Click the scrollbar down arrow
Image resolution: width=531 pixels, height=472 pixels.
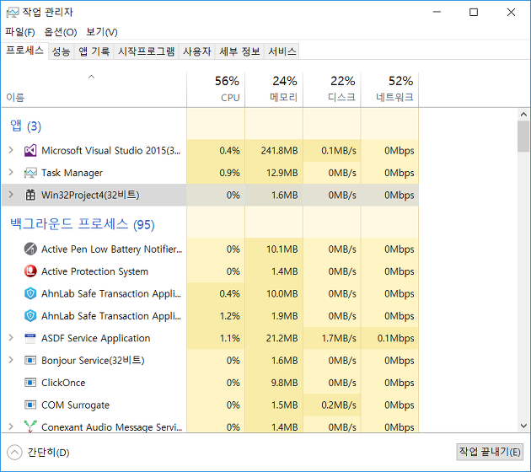tap(523, 426)
